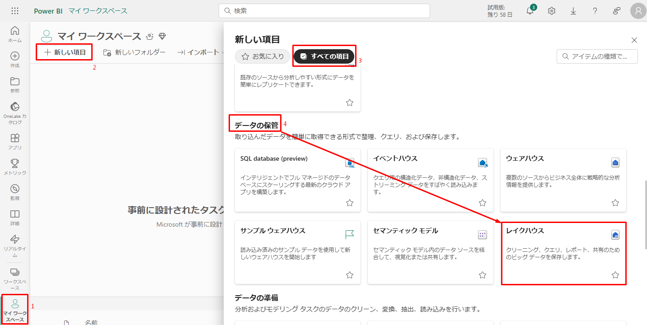Screen dimensions: 647x325
Task: Toggle favorite star on ウェアハウス card
Action: [x=615, y=203]
